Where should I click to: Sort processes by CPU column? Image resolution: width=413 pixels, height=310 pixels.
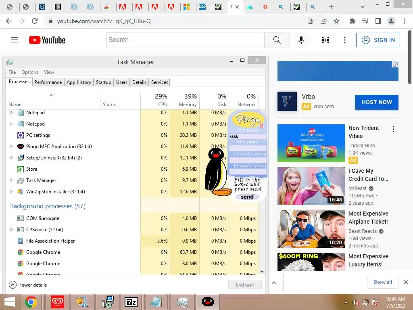(155, 101)
